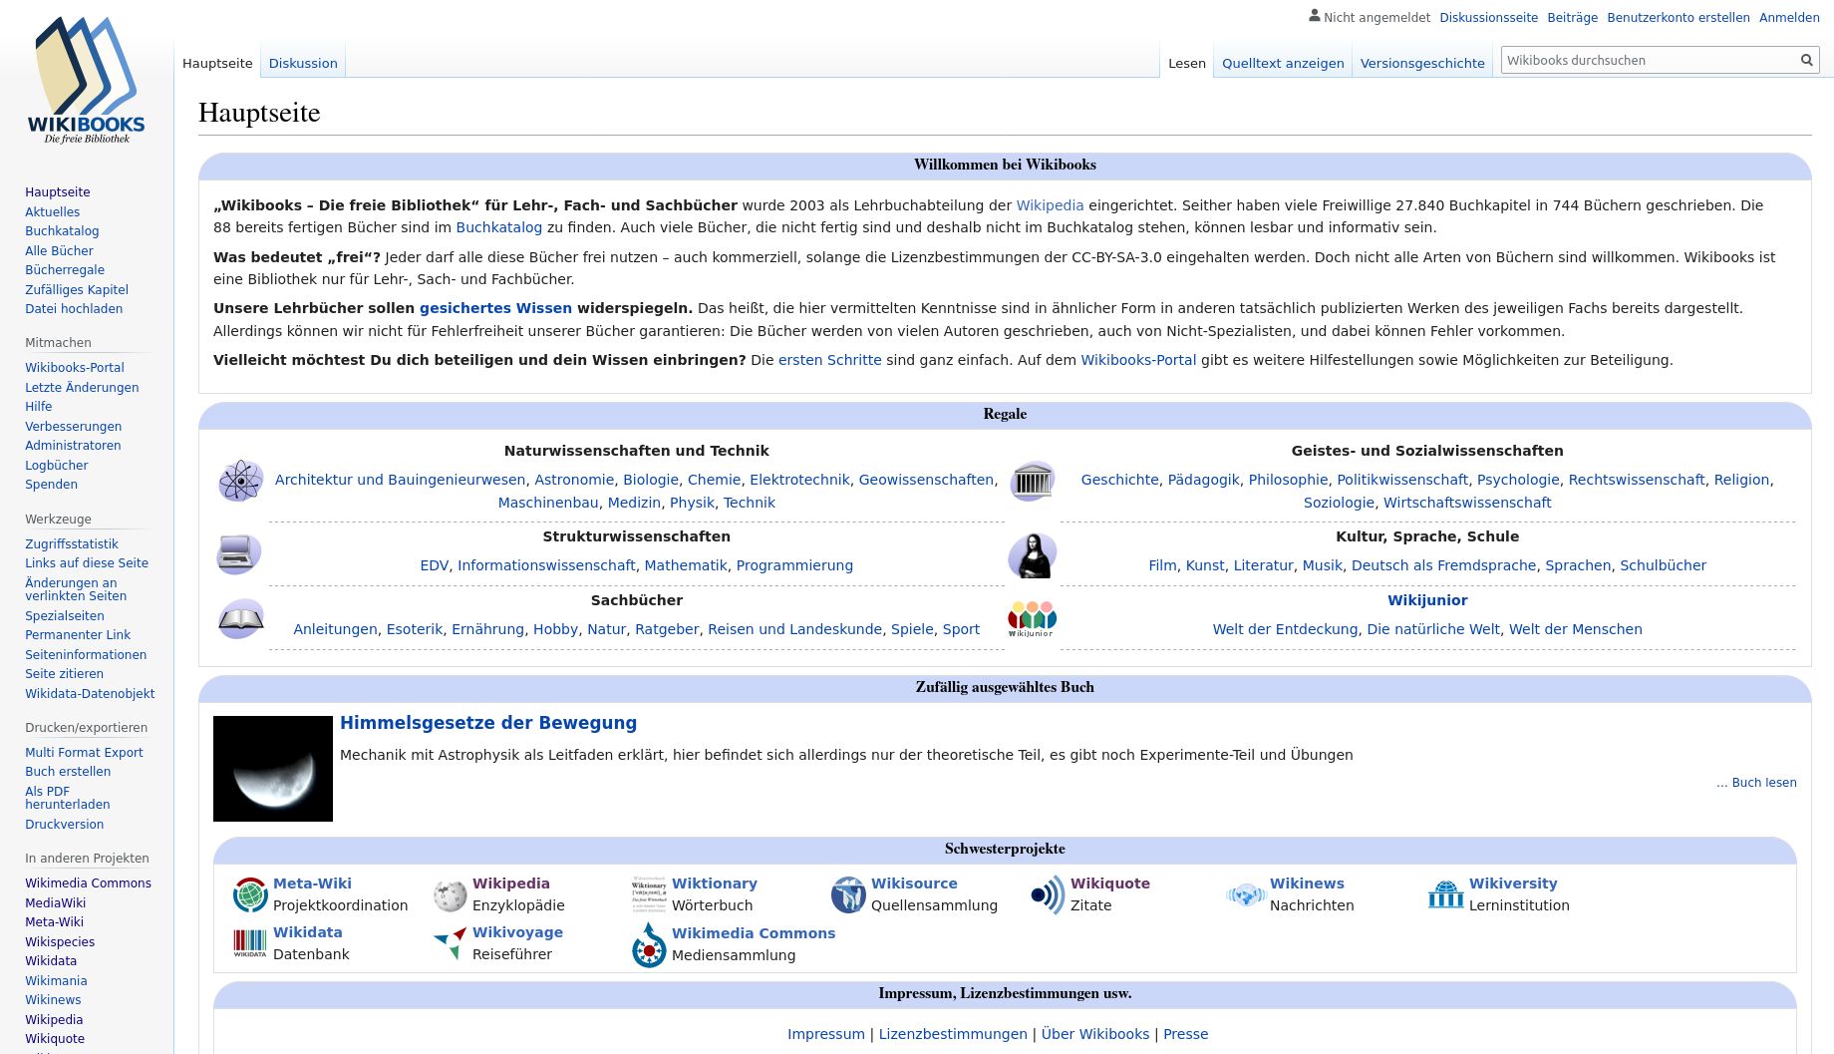Open the Versionsgeschichte tab

1422,63
